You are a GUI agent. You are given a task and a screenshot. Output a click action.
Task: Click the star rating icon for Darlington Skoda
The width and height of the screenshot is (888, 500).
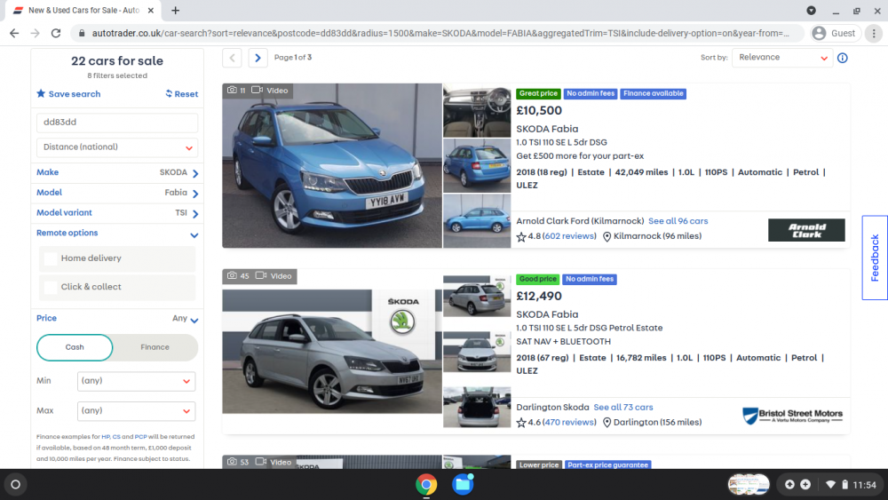click(x=521, y=423)
